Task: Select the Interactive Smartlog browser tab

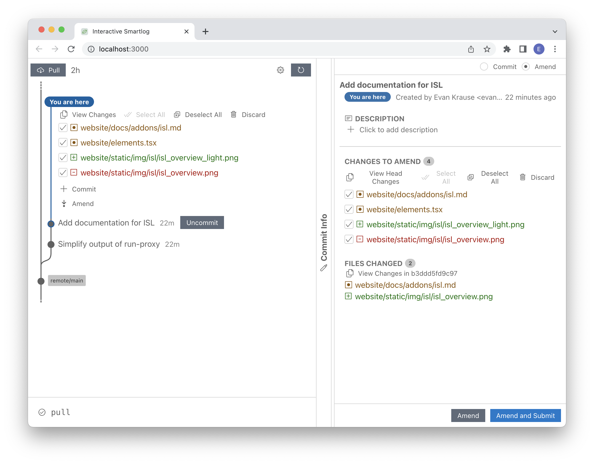Action: tap(121, 31)
